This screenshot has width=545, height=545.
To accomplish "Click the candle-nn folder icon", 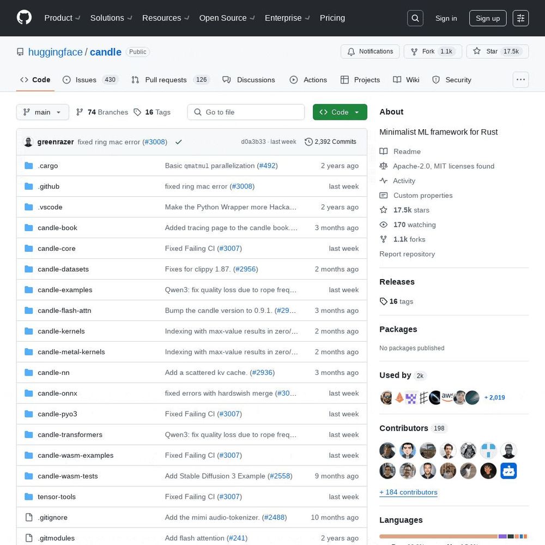I will coord(29,373).
